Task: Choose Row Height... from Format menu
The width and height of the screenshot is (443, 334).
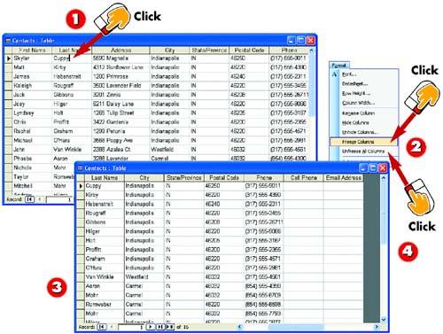Action: coord(356,93)
